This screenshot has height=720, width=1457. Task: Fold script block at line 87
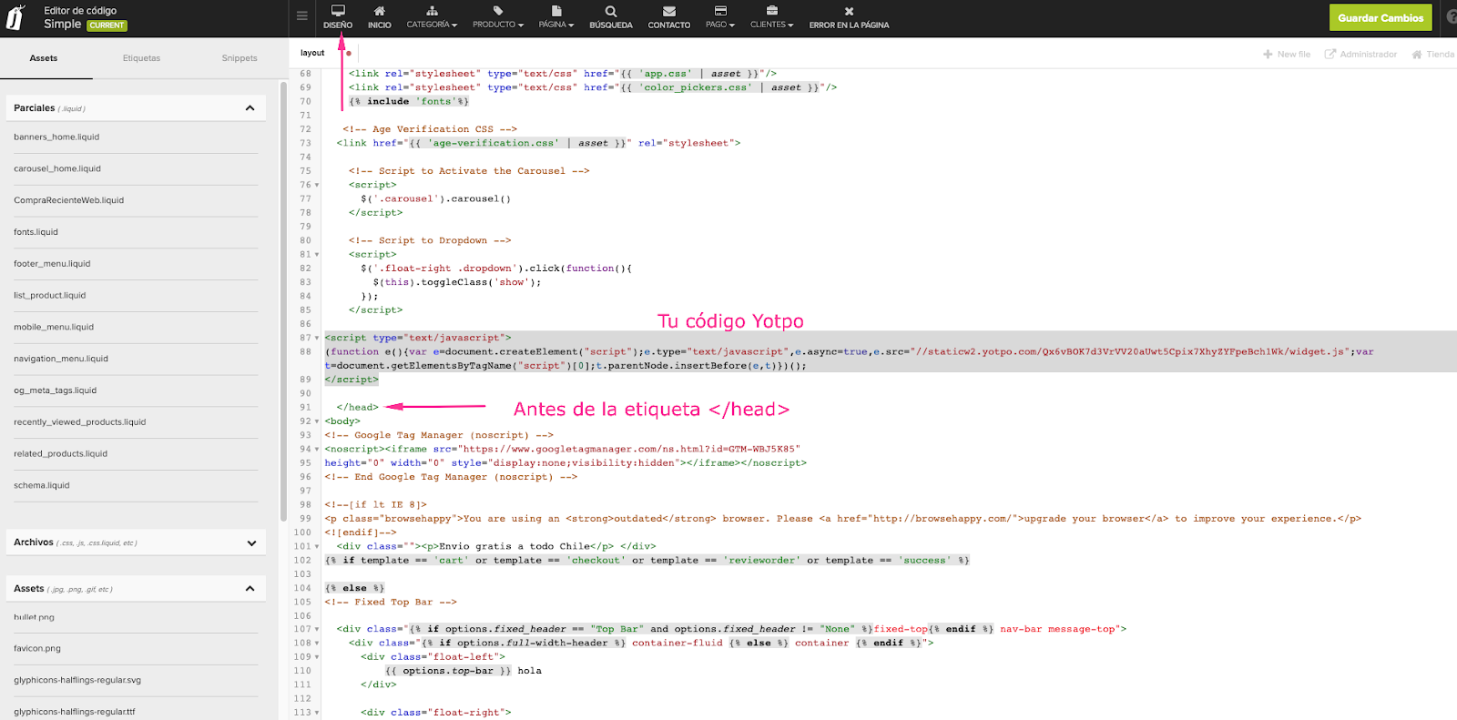coord(317,338)
